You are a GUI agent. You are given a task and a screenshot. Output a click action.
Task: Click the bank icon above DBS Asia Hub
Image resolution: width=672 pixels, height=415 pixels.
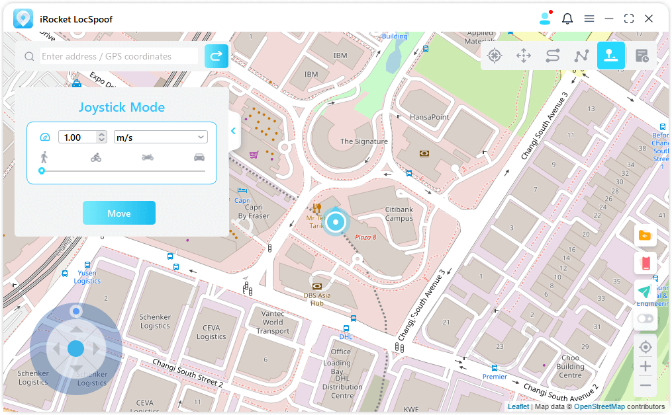pos(317,286)
